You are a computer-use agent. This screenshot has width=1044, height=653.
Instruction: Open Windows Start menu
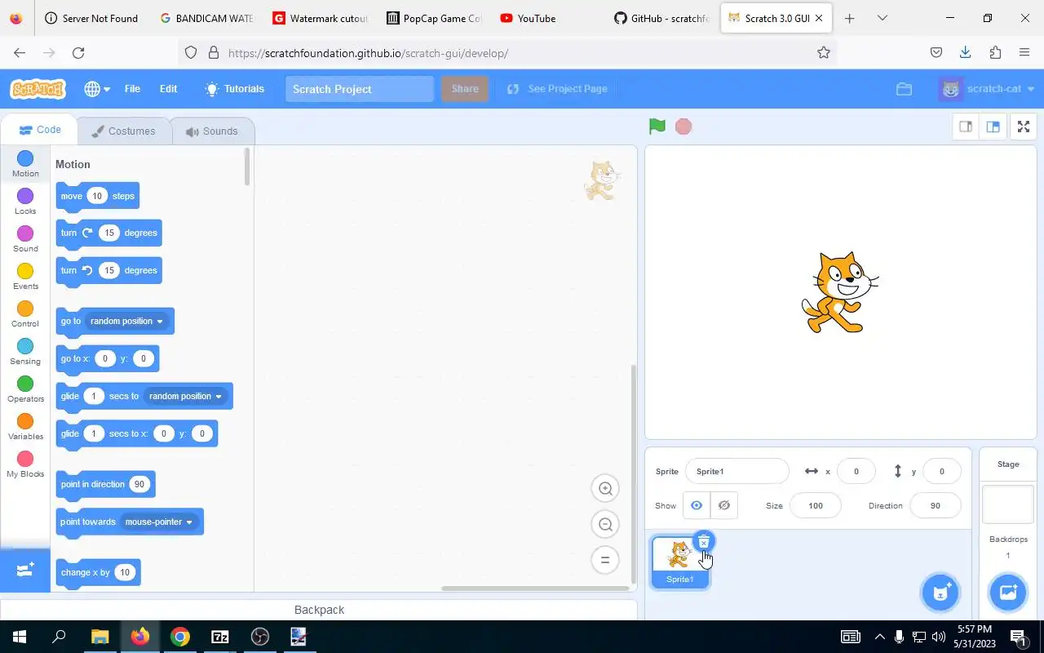coord(20,637)
